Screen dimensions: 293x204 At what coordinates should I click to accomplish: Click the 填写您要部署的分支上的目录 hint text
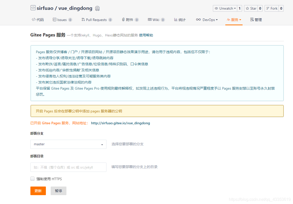pyautogui.click(x=135, y=167)
